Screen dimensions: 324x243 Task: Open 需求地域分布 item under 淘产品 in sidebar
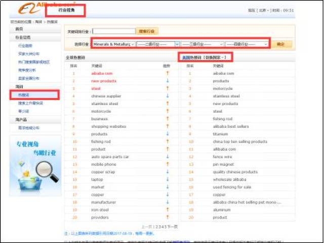29,128
